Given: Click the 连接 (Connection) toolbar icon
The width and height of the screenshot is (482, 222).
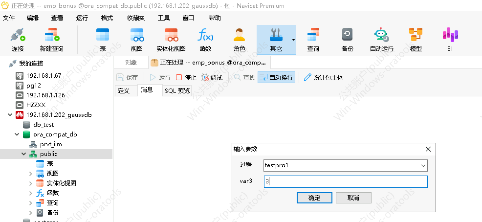Looking at the screenshot, I should click(x=18, y=40).
